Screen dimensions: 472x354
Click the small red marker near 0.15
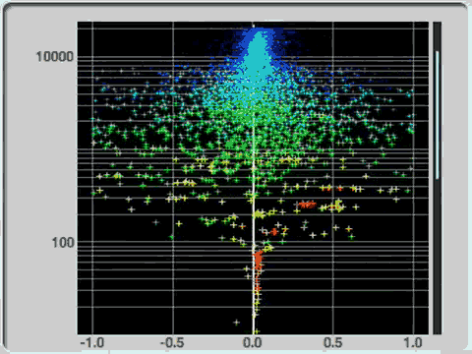(x=274, y=232)
